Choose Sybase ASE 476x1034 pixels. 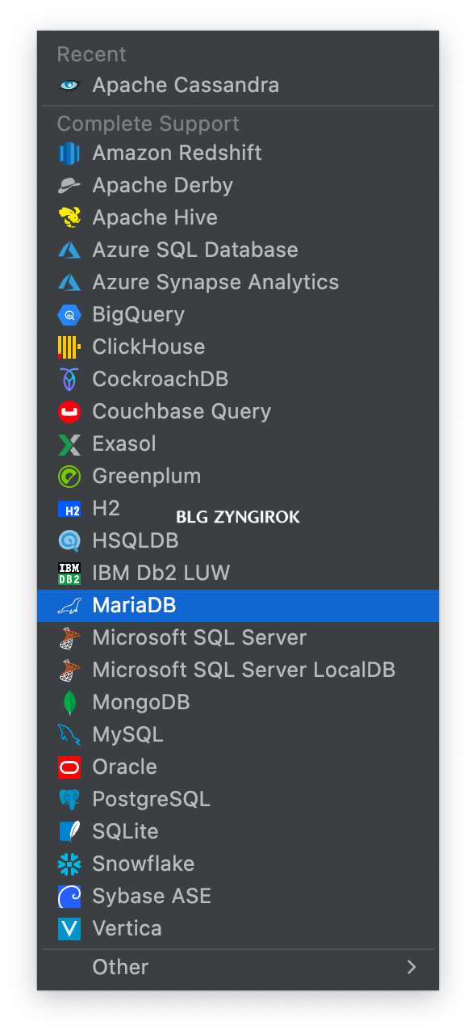point(238,896)
